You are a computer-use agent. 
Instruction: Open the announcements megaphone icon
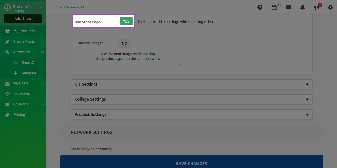pos(317,7)
